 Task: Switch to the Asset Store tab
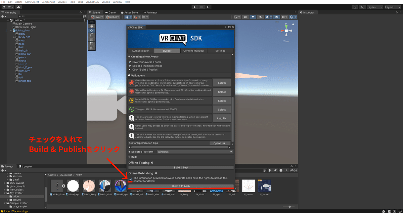129,12
